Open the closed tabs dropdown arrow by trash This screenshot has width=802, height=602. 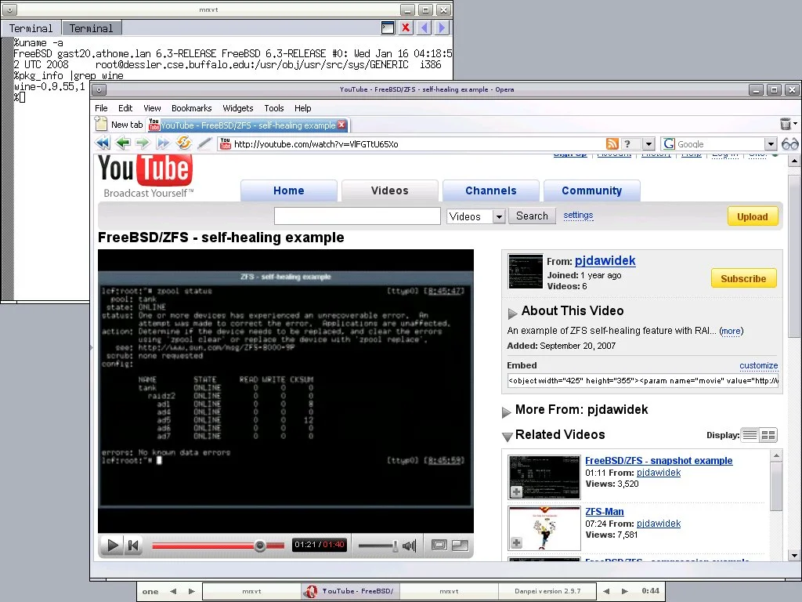[x=795, y=123]
